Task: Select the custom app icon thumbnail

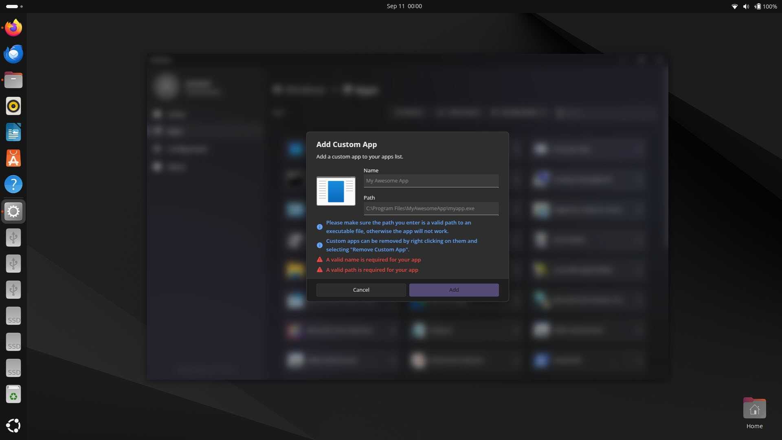Action: pyautogui.click(x=336, y=191)
